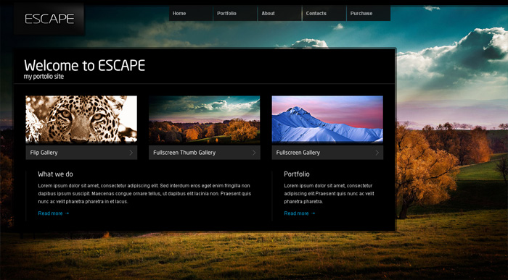The width and height of the screenshot is (508, 280).
Task: Click the arrow after Portfolio Read more
Action: 313,213
